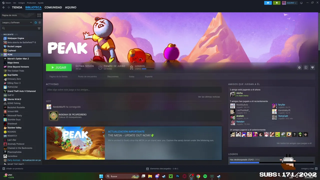The width and height of the screenshot is (320, 180).
Task: Open Discord from the taskbar
Action: (x=157, y=176)
